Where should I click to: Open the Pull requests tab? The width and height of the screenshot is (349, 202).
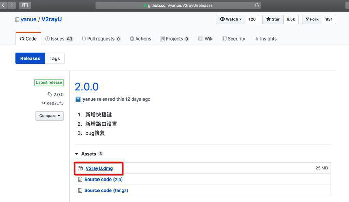point(101,39)
